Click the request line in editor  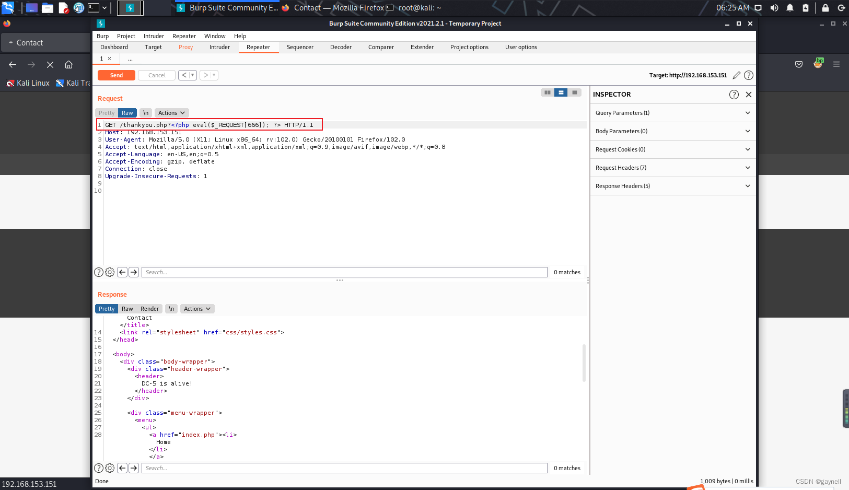coord(209,125)
